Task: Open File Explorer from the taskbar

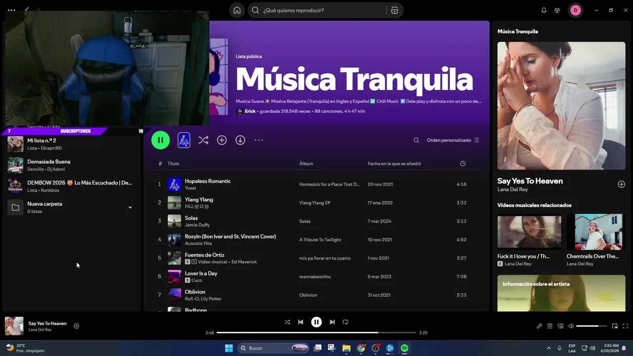Action: 346,348
